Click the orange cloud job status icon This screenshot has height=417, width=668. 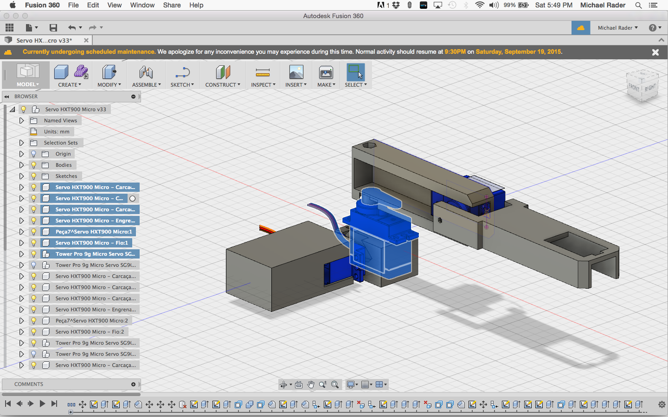pos(581,28)
